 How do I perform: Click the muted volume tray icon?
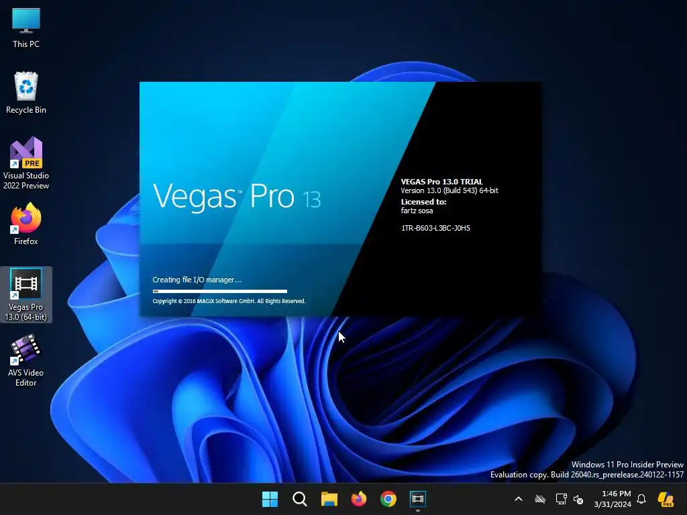(578, 499)
